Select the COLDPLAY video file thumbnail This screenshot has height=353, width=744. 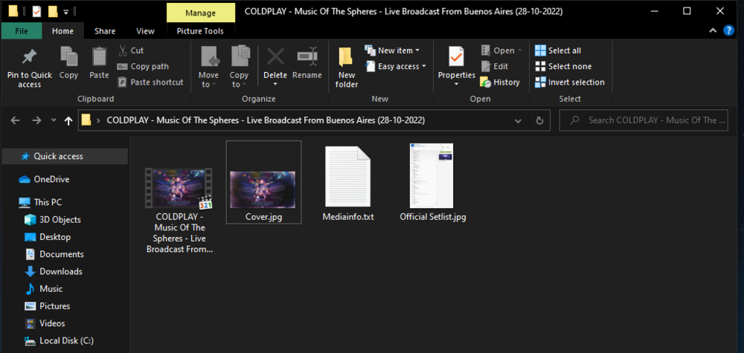coord(179,187)
